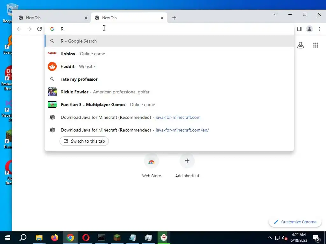The height and width of the screenshot is (244, 326).
Task: Reload the page with the refresh icon
Action: tap(39, 29)
